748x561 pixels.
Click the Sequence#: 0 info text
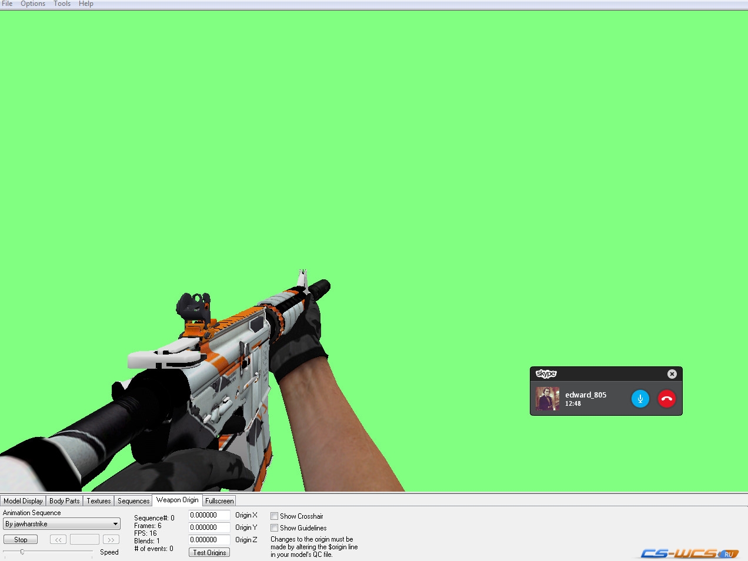click(x=154, y=518)
